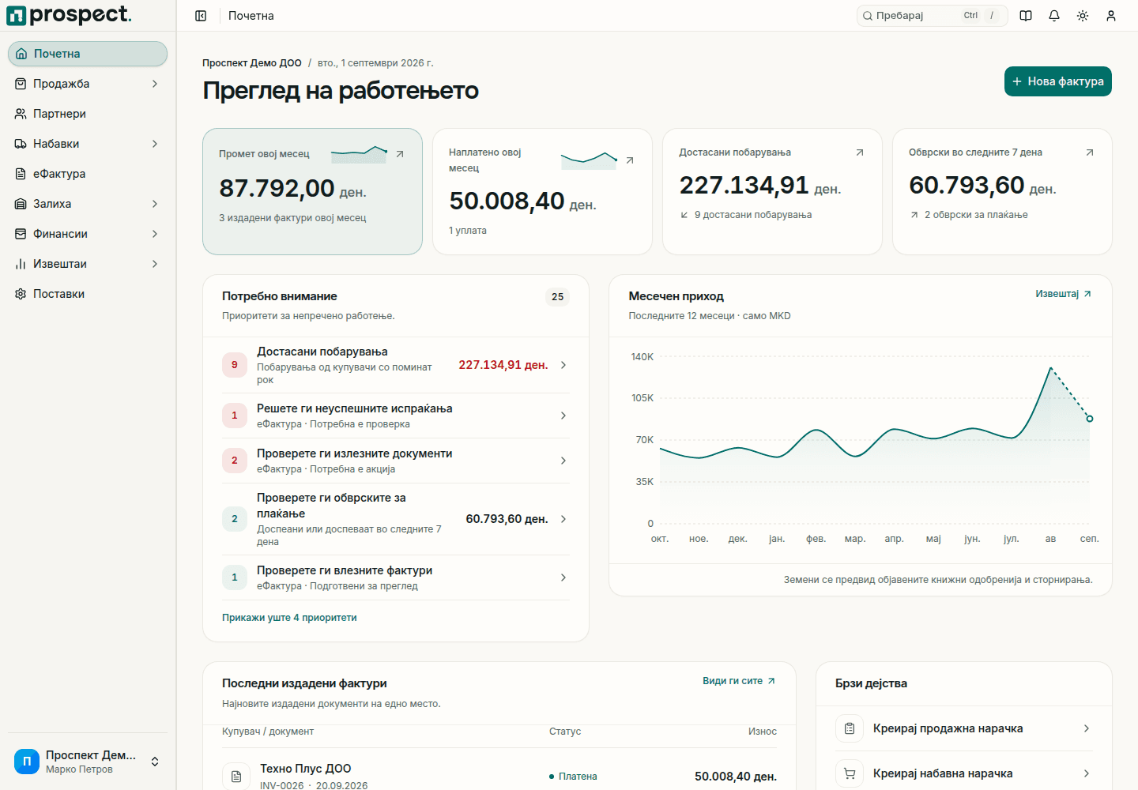Open Поставки in sidebar

(x=88, y=294)
